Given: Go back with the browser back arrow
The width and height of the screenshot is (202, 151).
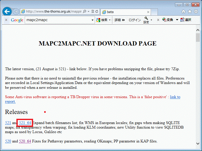Looking at the screenshot, I should coord(7,12).
